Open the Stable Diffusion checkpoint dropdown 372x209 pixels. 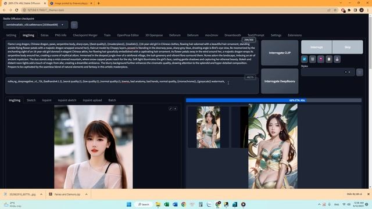(x=35, y=24)
